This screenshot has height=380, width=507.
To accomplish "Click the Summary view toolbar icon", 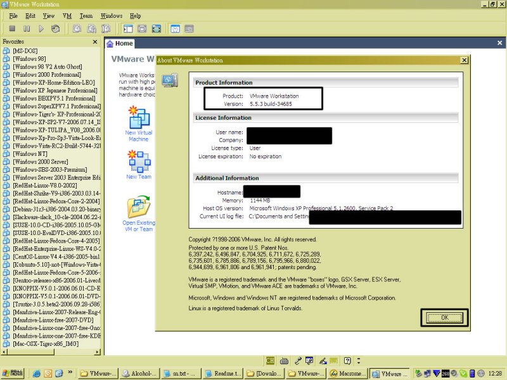I will pos(175,28).
